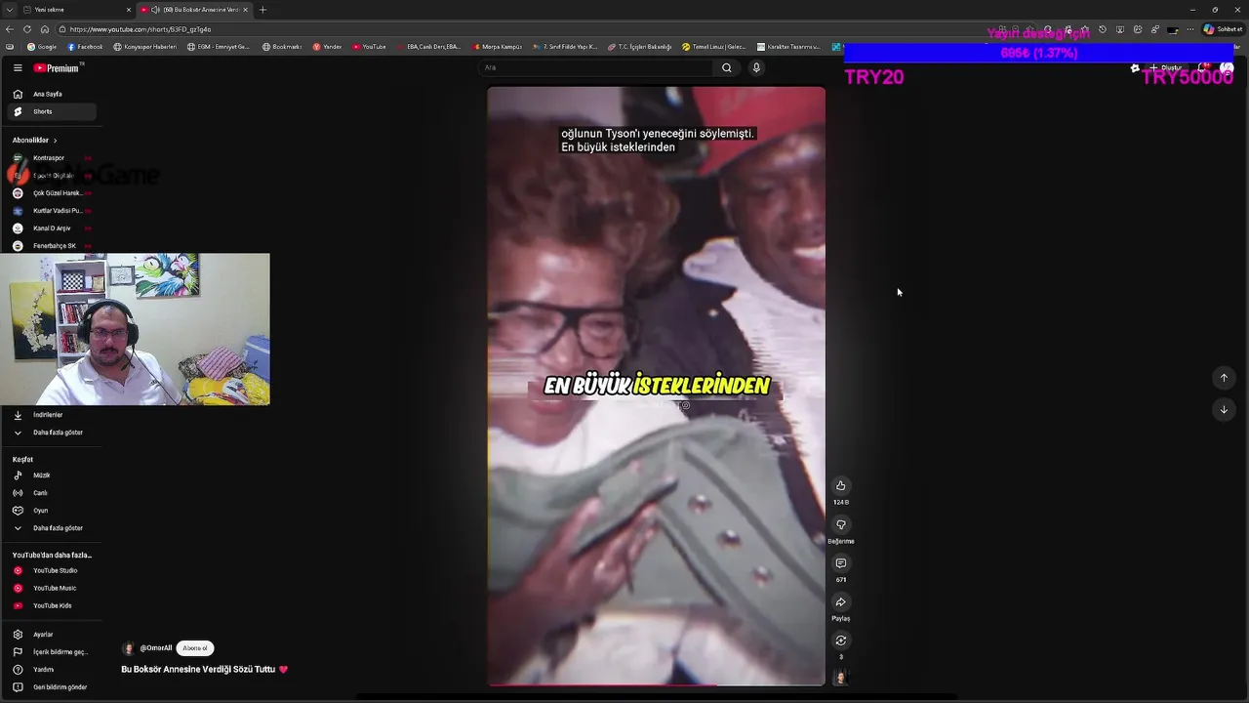Open the Sohbet et Copilot button
Viewport: 1249px width, 703px height.
pyautogui.click(x=1223, y=29)
